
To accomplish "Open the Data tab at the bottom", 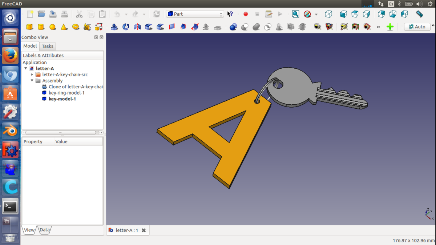I will click(x=44, y=230).
